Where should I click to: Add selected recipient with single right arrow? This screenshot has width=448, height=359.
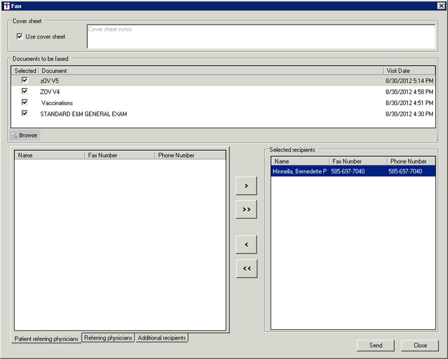246,186
